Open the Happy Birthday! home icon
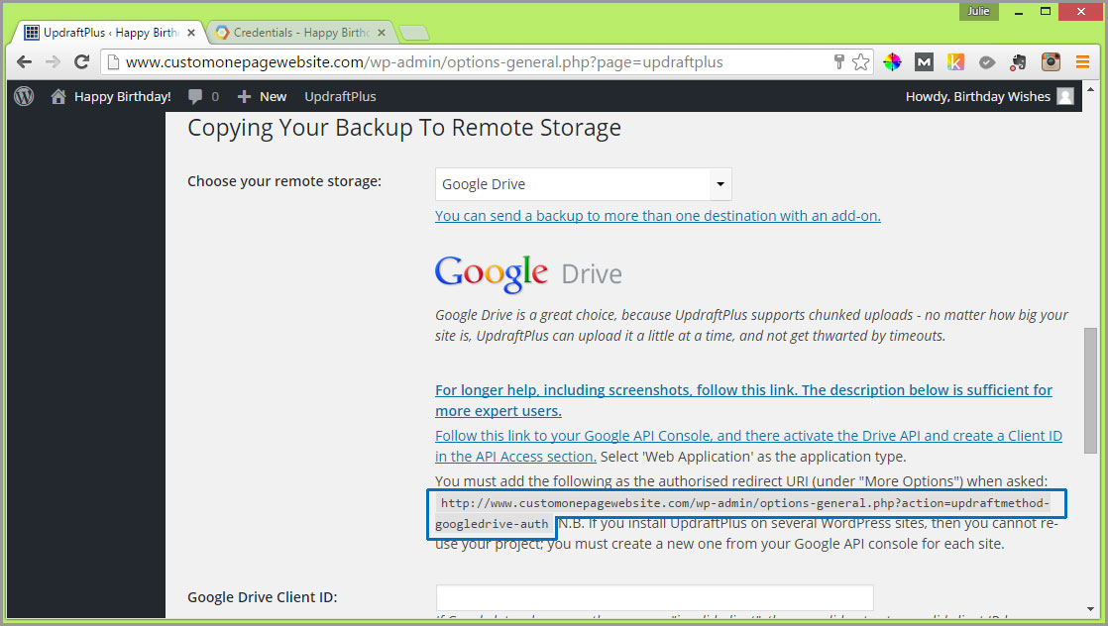The image size is (1108, 626). click(57, 96)
